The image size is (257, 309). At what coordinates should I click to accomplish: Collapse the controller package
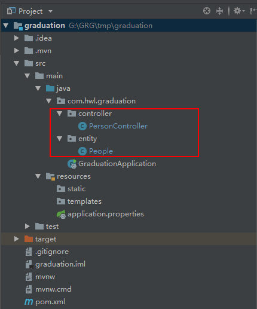[x=59, y=114]
